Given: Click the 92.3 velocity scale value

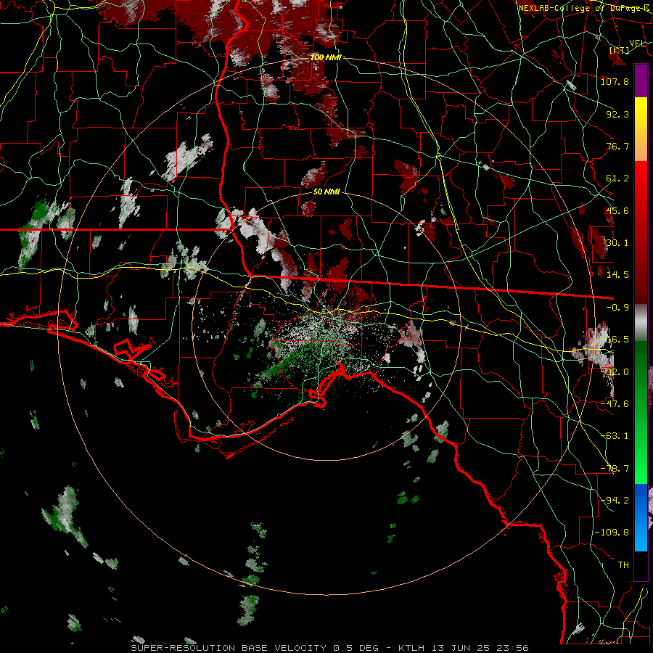Looking at the screenshot, I should (x=617, y=114).
